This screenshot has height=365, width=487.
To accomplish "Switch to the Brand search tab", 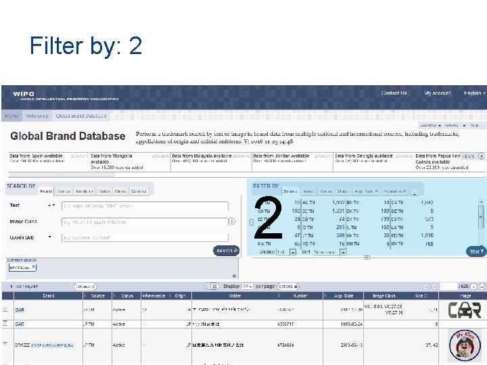I will (46, 191).
